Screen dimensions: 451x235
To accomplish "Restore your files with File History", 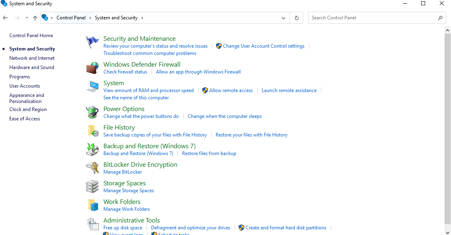I will (x=252, y=135).
